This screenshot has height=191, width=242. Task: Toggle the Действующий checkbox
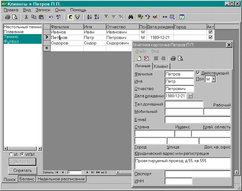(x=198, y=73)
